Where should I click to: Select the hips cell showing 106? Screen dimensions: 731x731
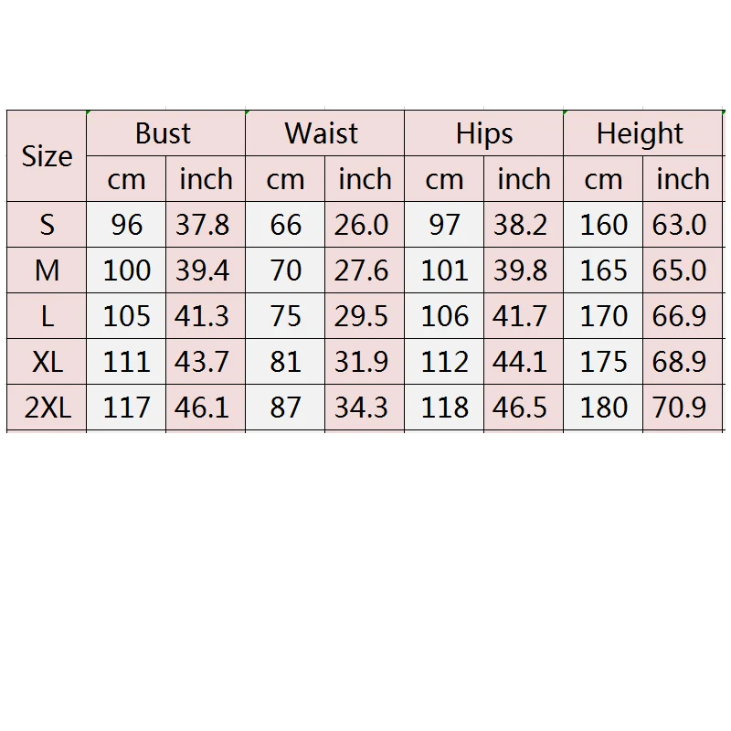click(x=444, y=316)
